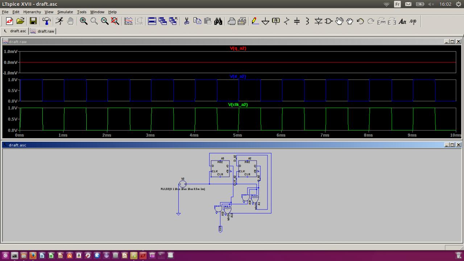The image size is (464, 261).
Task: Select the Resistor component tool
Action: [286, 21]
